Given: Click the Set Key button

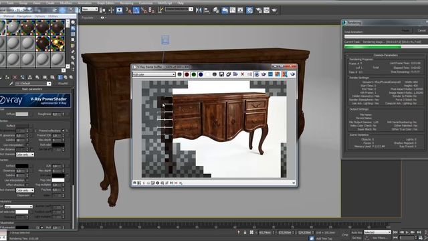Looking at the screenshot, I should pos(356,238).
